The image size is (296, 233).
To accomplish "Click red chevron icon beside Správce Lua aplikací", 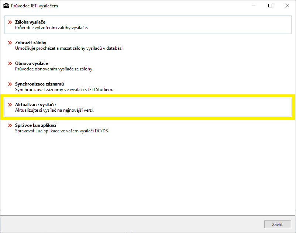I will 10,125.
